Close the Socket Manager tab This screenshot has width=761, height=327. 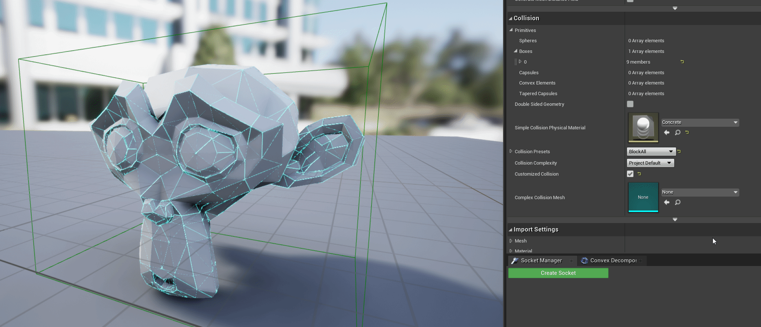click(x=571, y=260)
